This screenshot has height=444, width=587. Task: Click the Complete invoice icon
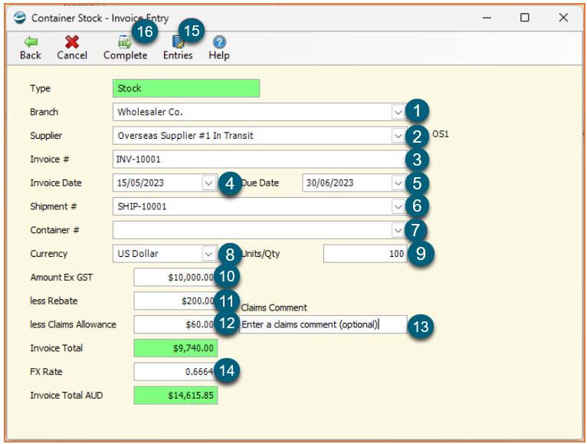(125, 42)
